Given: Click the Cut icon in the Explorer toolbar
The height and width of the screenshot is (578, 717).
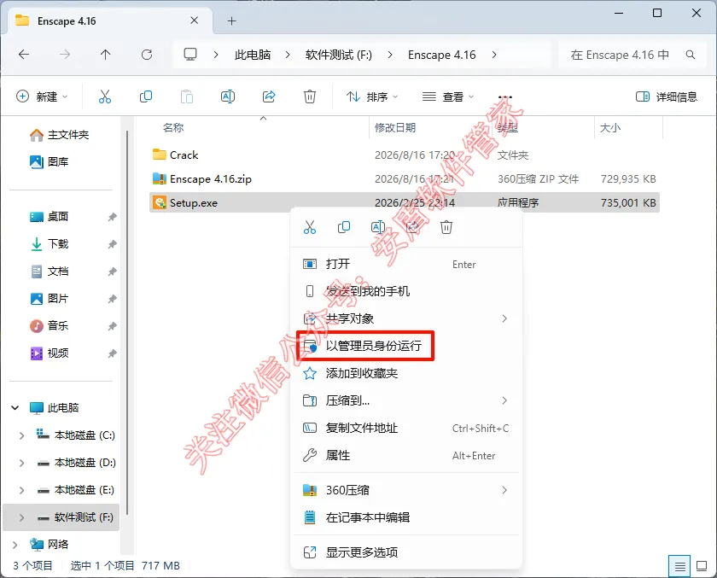Looking at the screenshot, I should (105, 96).
